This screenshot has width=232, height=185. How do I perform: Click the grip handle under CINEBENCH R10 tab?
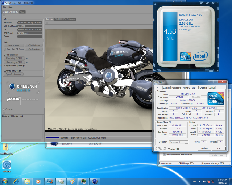[3, 15]
